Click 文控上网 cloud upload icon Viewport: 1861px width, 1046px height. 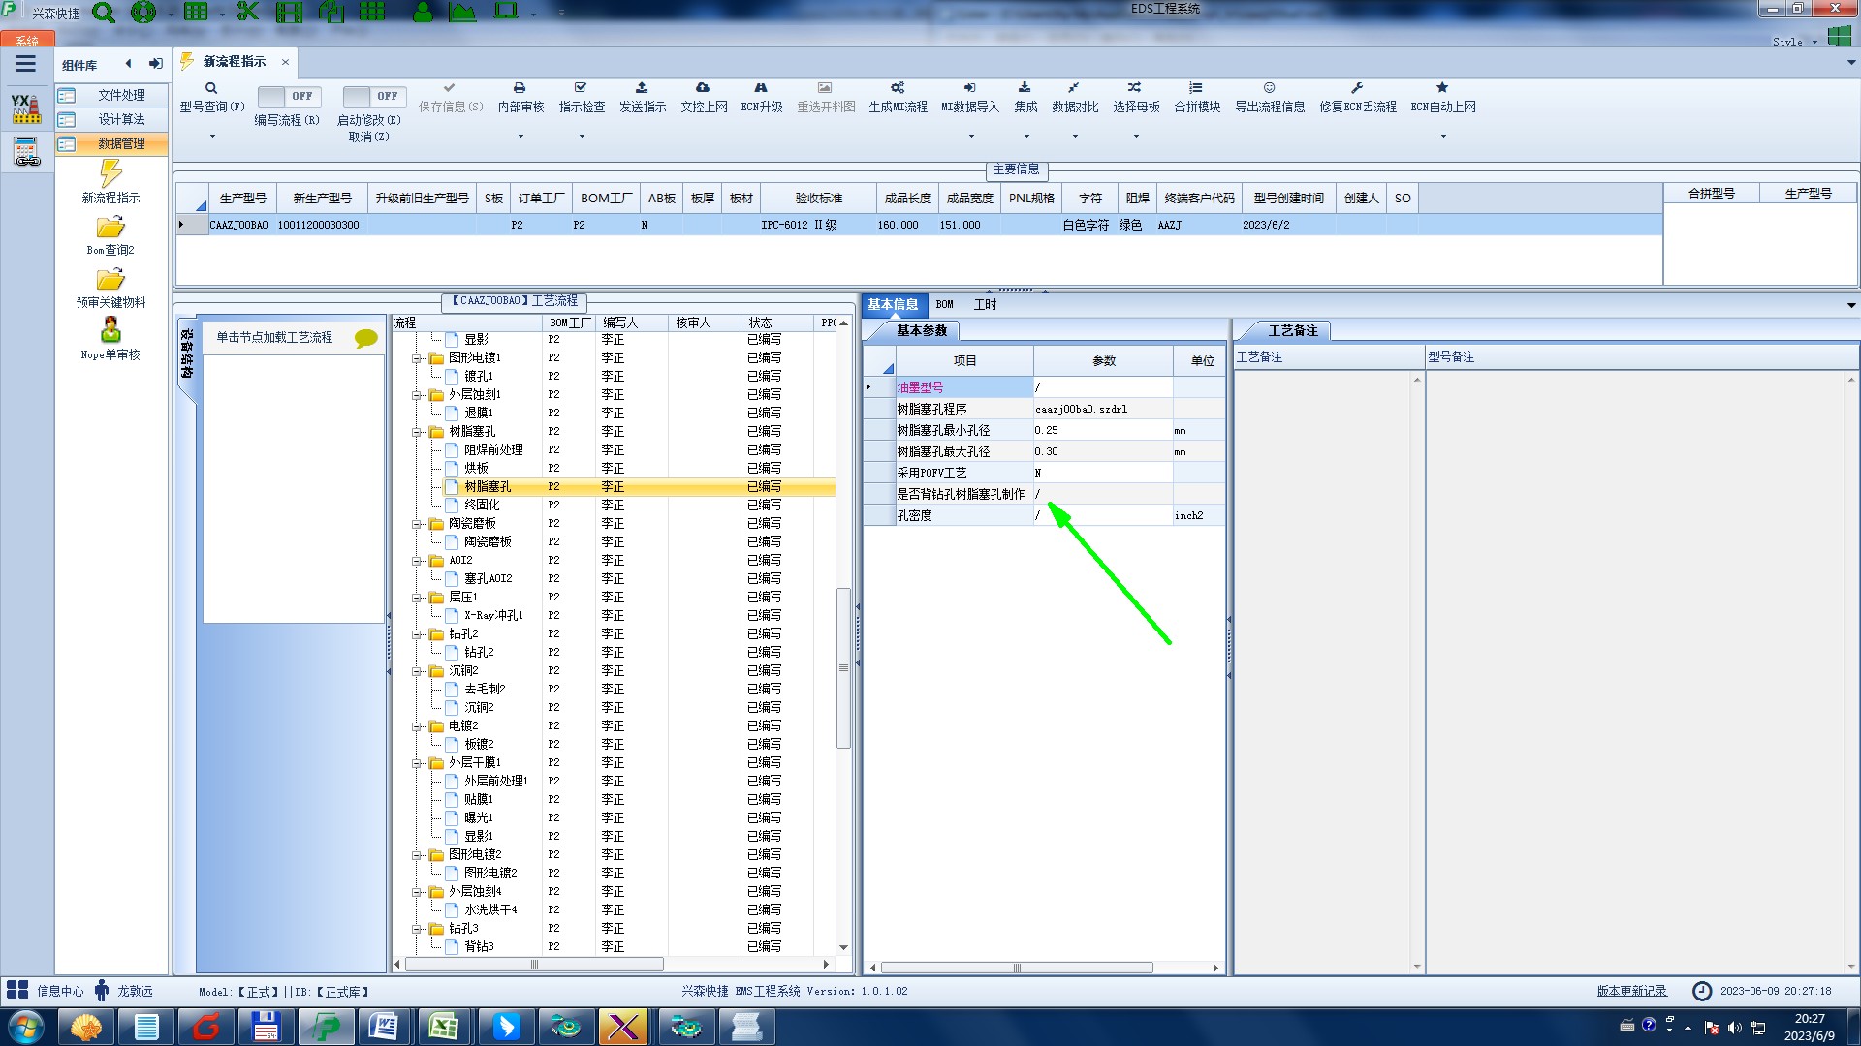click(703, 88)
